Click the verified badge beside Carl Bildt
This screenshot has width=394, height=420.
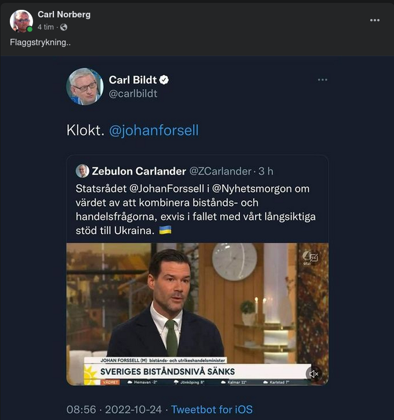165,80
